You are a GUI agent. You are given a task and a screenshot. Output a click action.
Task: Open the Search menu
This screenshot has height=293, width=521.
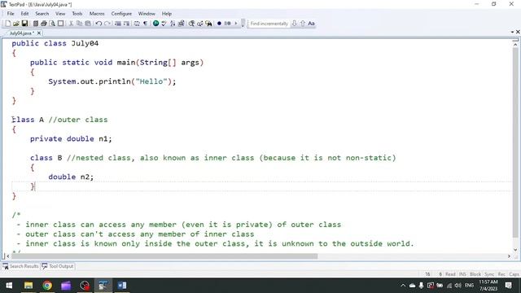[x=42, y=14]
